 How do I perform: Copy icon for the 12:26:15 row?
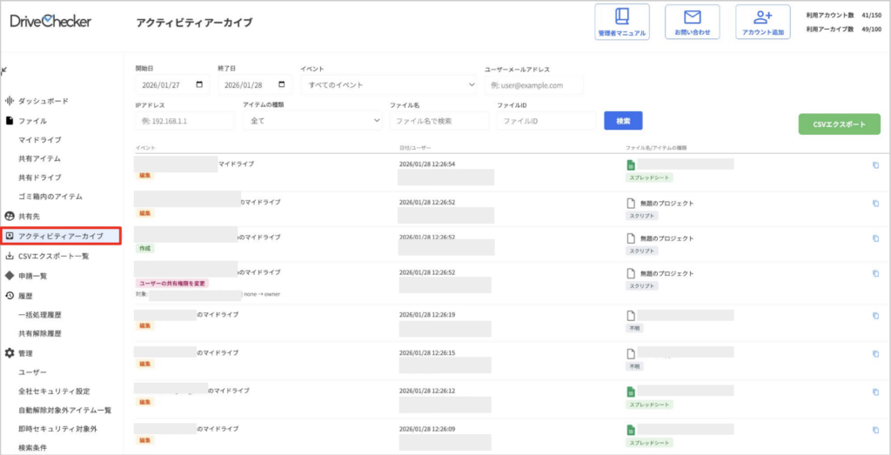tap(875, 353)
